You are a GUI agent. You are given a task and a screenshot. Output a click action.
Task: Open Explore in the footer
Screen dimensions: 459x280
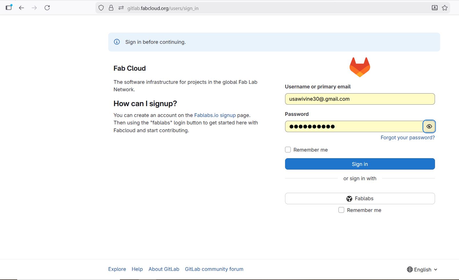(117, 269)
